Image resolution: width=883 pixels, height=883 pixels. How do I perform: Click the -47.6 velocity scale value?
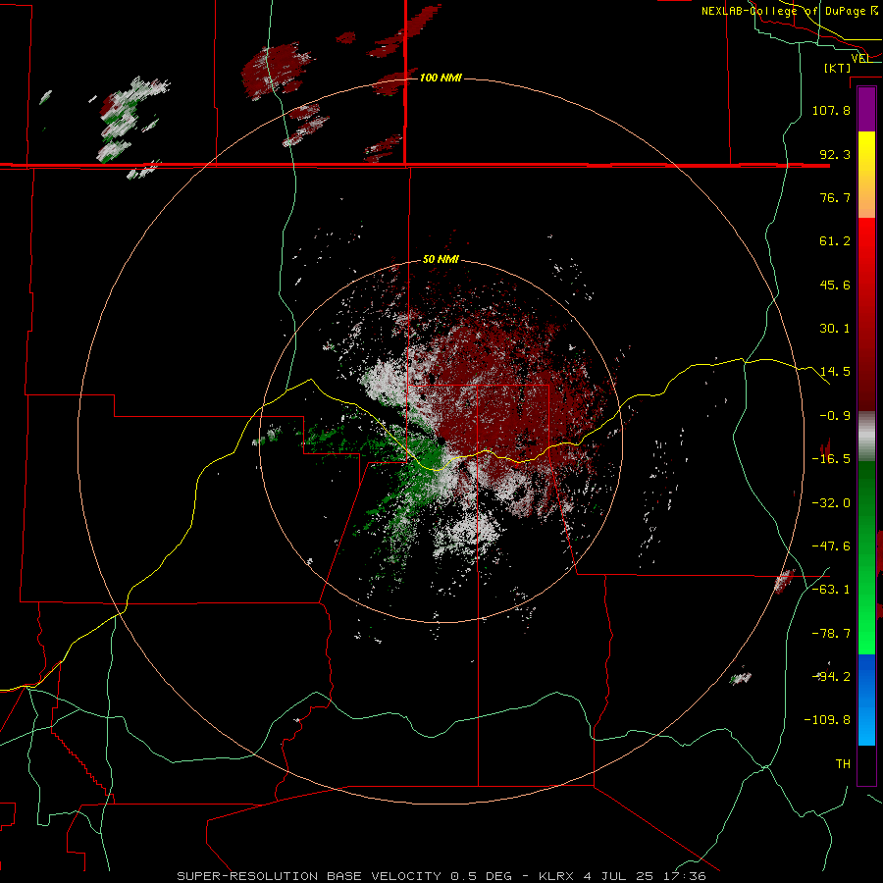pyautogui.click(x=831, y=546)
